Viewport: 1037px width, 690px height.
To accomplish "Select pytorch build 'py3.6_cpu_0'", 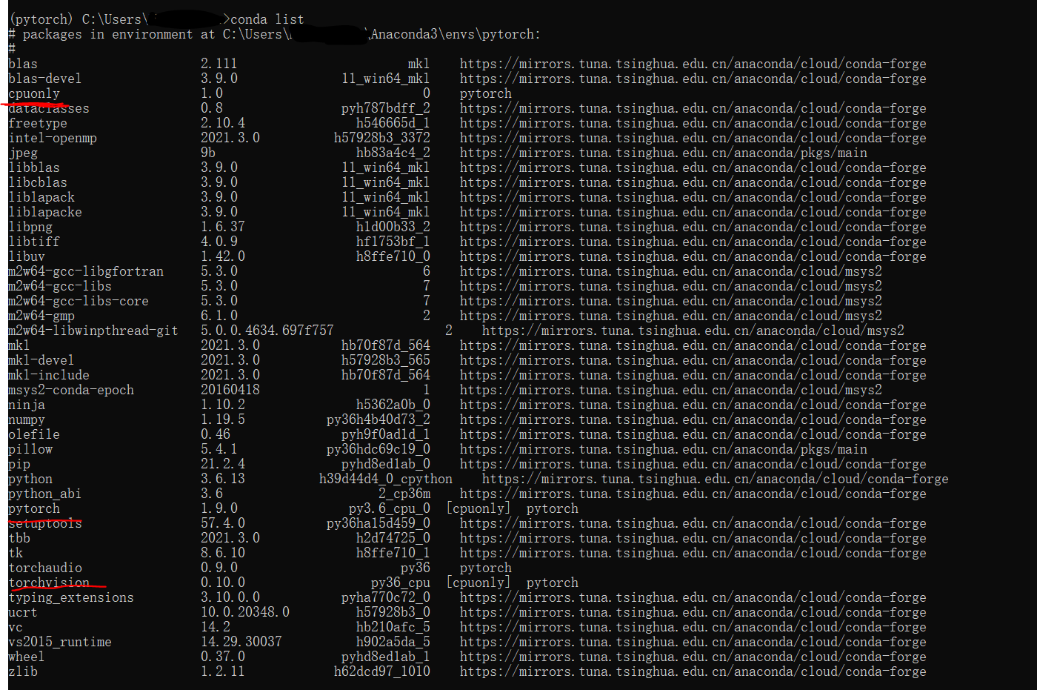I will point(390,508).
